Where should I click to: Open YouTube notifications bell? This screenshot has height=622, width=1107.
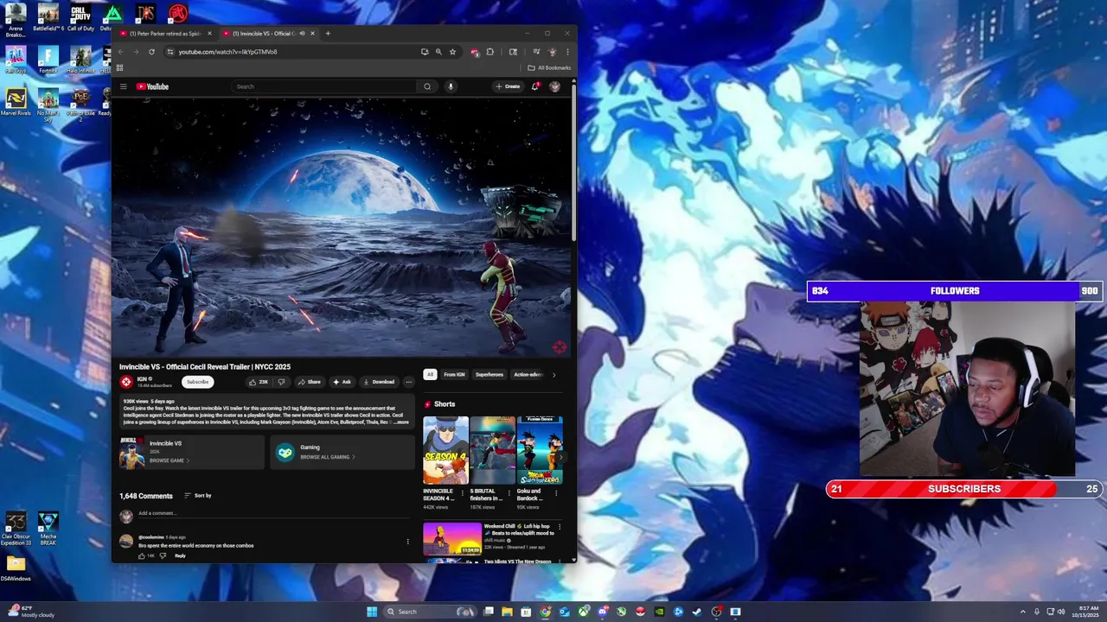(x=535, y=86)
